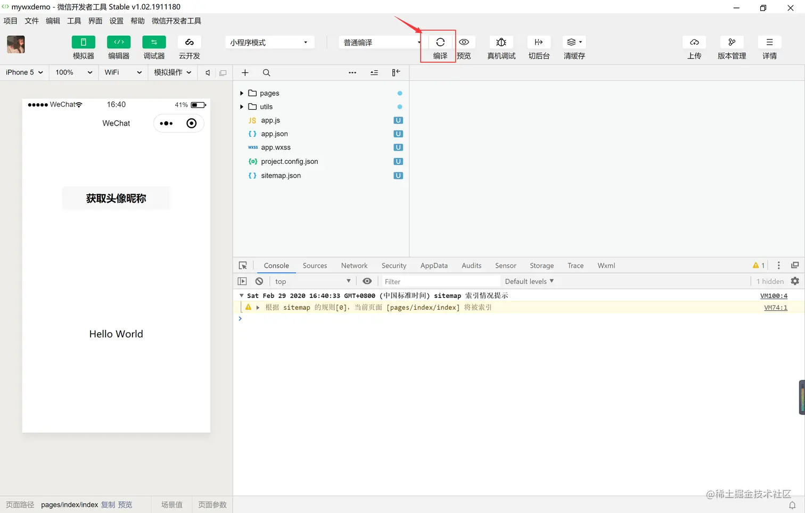Collapse the file tree panel icon

click(396, 73)
